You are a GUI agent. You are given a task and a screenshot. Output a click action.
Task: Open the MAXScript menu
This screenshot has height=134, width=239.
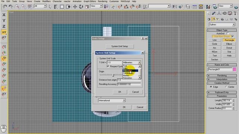point(125,1)
